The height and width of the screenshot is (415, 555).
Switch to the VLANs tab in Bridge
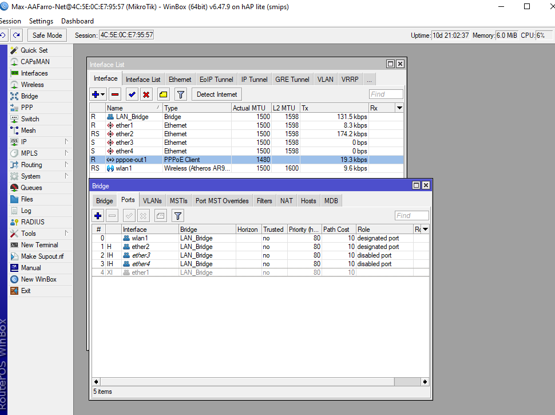[152, 201]
